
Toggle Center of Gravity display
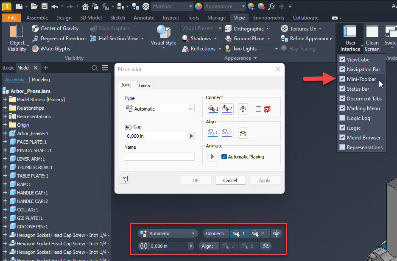pyautogui.click(x=55, y=28)
